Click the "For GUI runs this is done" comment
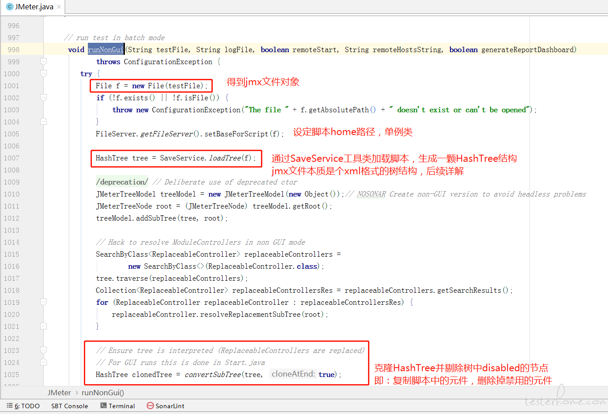The image size is (608, 414). [181, 362]
